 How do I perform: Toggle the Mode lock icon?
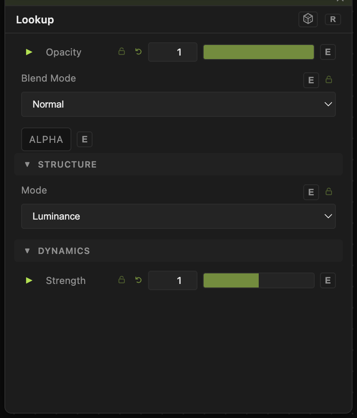tap(329, 191)
